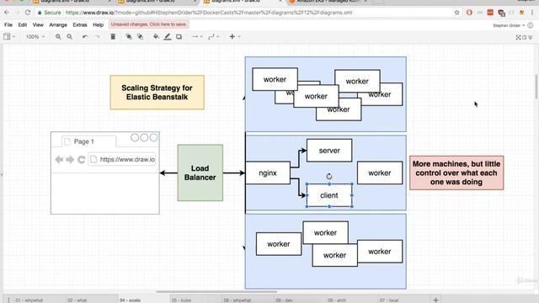Redo the last undone change
539x303 pixels.
coord(98,36)
